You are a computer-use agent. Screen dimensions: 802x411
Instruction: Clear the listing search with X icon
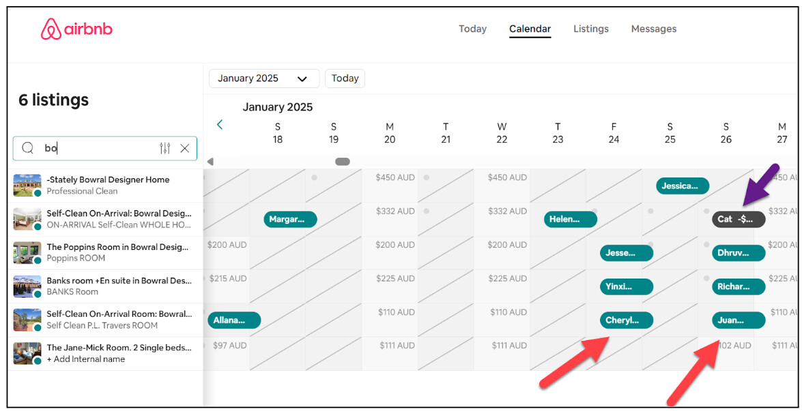tap(185, 148)
